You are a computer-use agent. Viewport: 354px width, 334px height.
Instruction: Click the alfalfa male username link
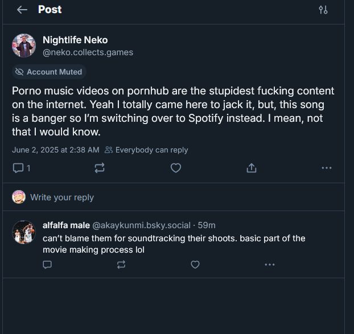tap(65, 225)
